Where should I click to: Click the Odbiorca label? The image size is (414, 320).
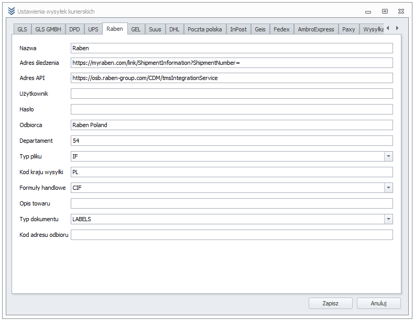pos(30,125)
